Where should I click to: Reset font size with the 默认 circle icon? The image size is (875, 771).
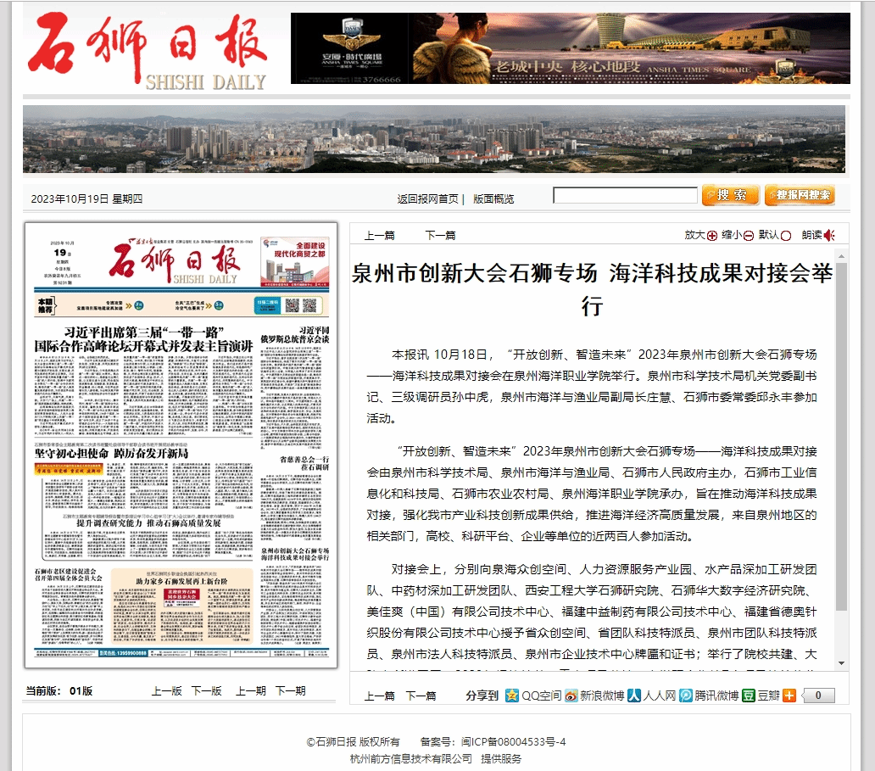tap(786, 236)
